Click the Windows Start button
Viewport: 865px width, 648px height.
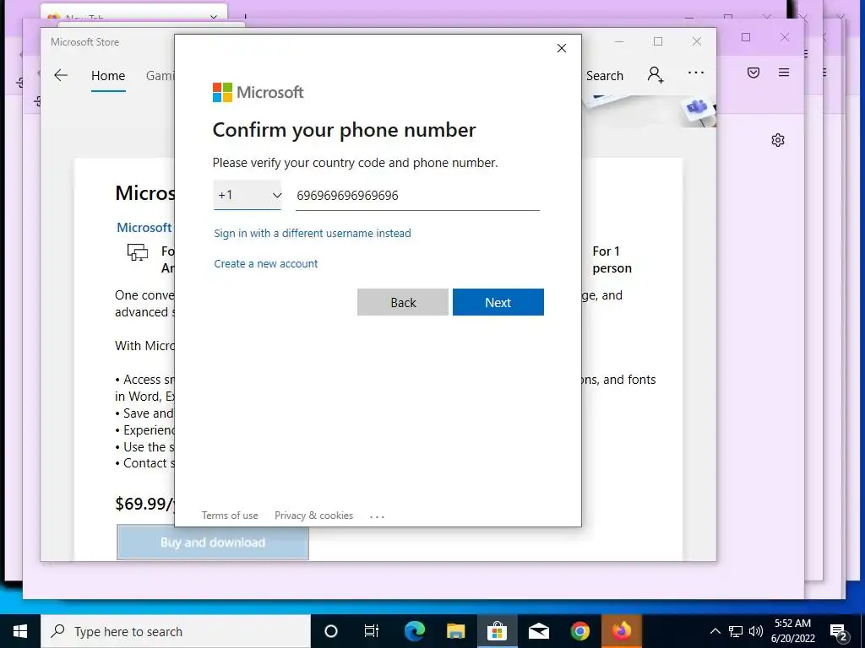pyautogui.click(x=20, y=631)
